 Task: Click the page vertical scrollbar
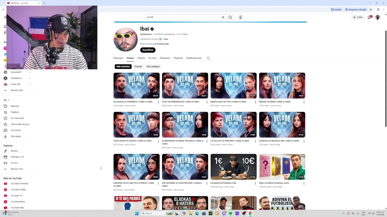click(x=385, y=78)
